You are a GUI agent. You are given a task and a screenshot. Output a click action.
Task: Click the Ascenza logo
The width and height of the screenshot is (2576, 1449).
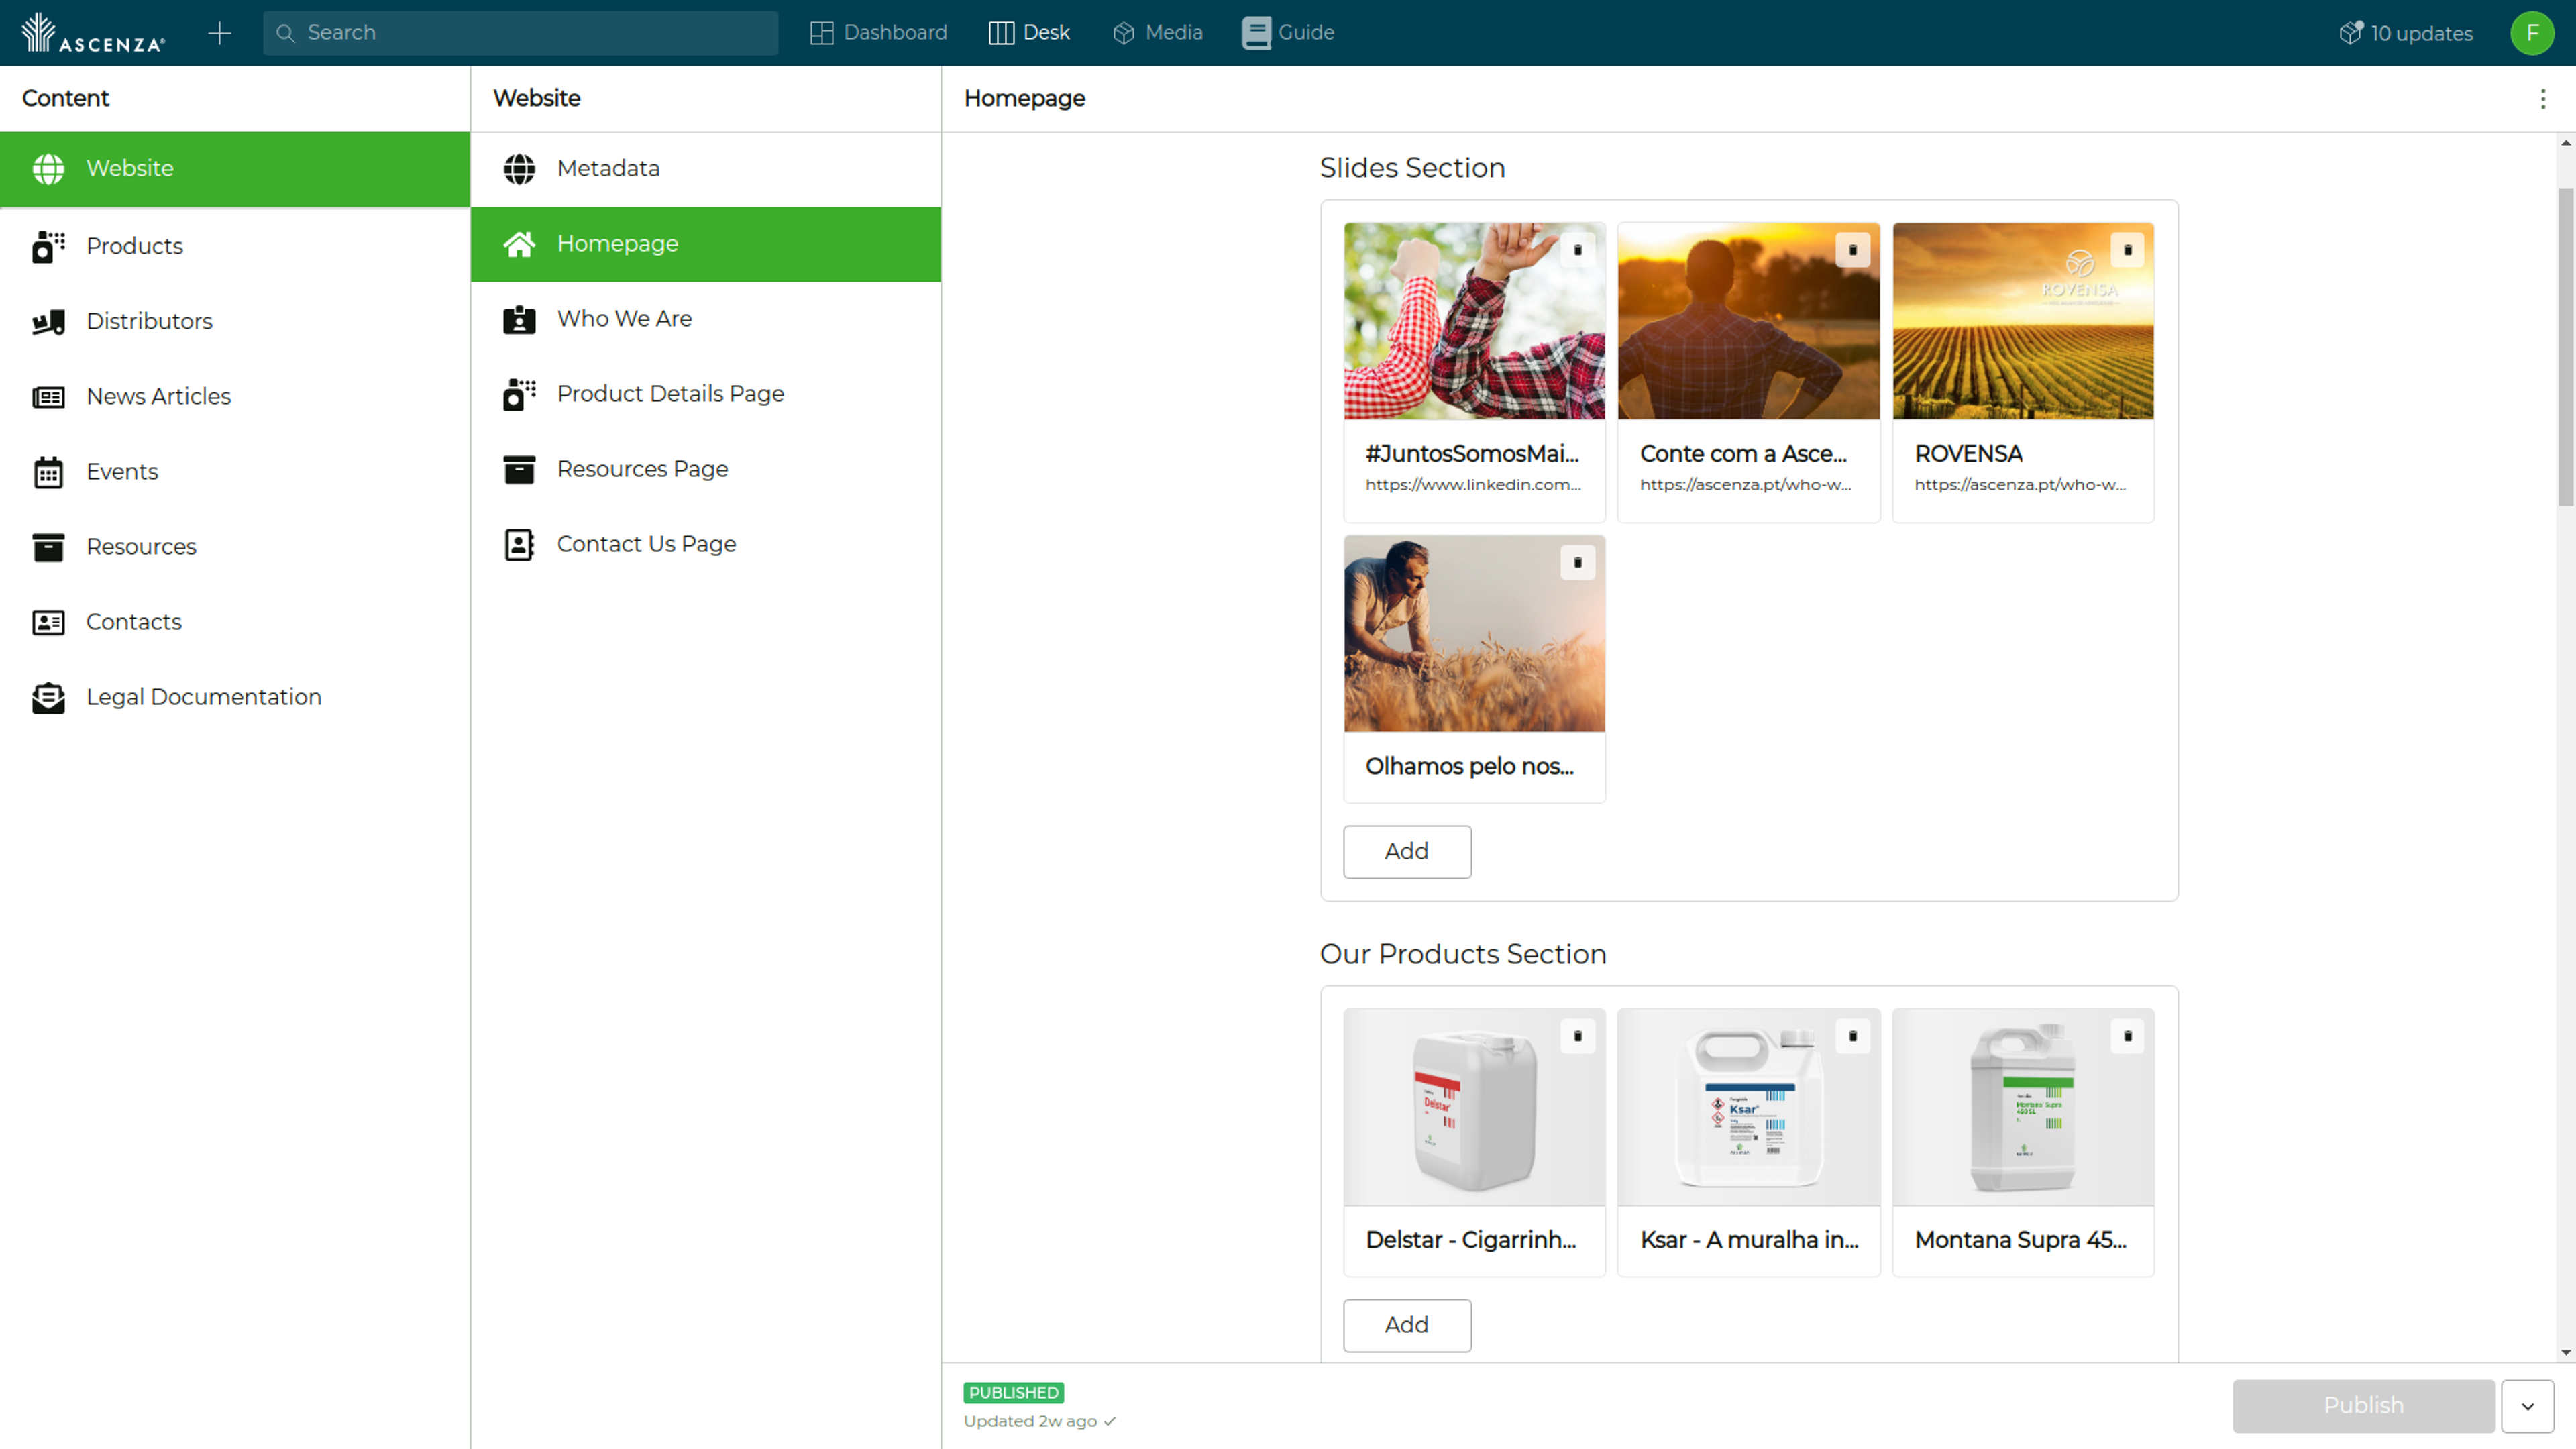(93, 33)
